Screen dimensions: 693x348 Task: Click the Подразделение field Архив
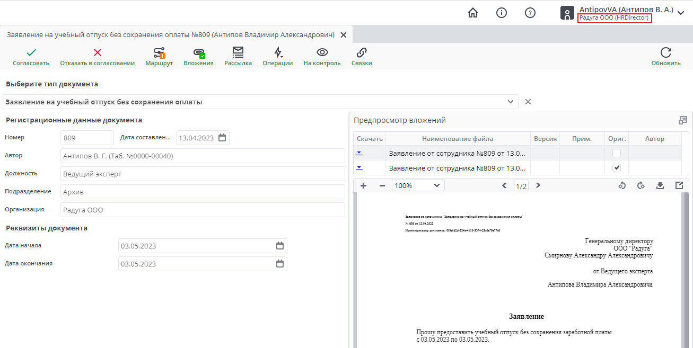(x=203, y=192)
